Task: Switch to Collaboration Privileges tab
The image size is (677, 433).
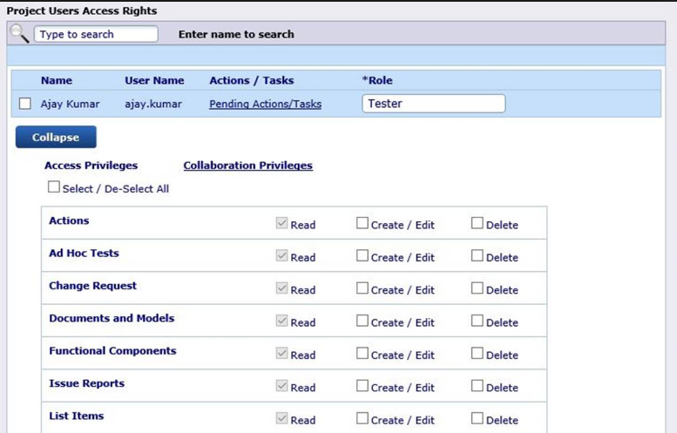Action: 247,166
